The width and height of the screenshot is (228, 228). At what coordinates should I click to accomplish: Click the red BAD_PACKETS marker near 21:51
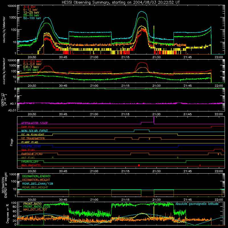(200, 165)
